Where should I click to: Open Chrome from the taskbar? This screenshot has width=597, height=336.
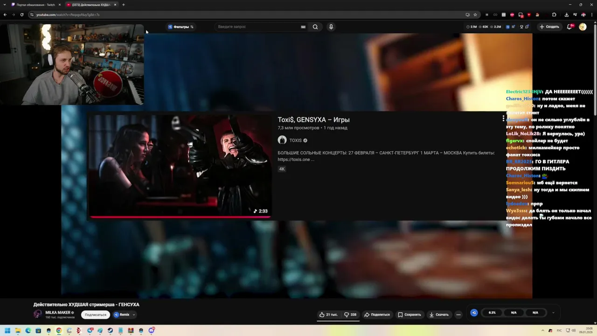tap(59, 330)
